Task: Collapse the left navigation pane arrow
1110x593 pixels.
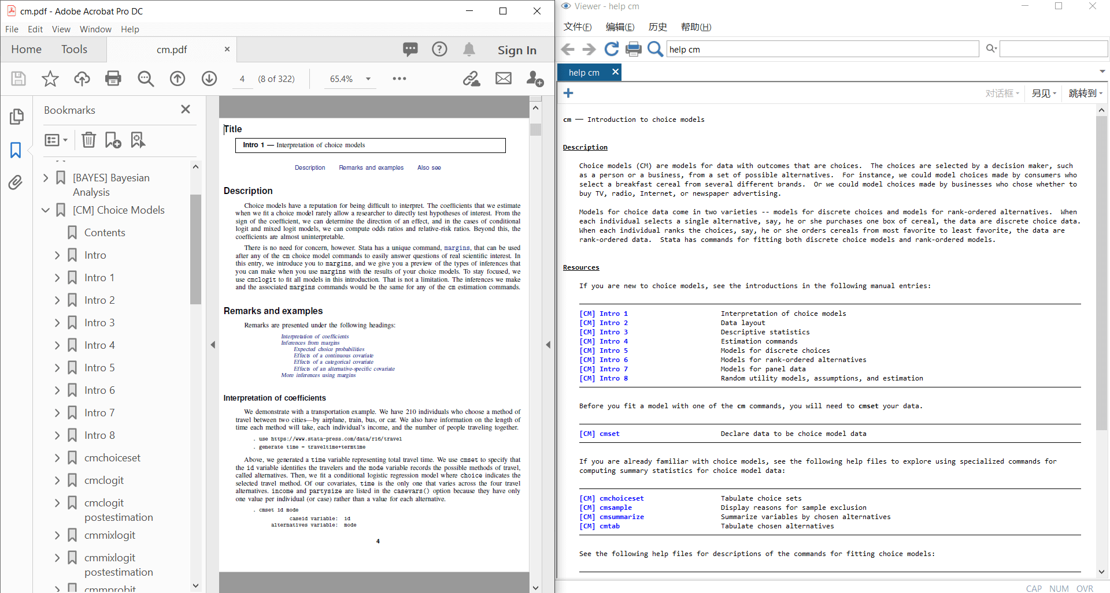Action: (x=213, y=345)
